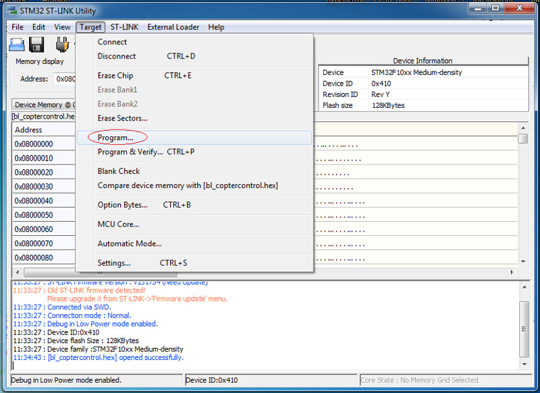Compare device memory with bl_coptercontrol.hex
Screen dimensions: 540x393
pos(194,185)
